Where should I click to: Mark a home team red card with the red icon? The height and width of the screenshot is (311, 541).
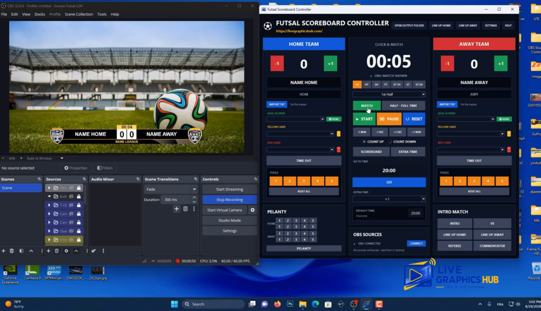(339, 150)
